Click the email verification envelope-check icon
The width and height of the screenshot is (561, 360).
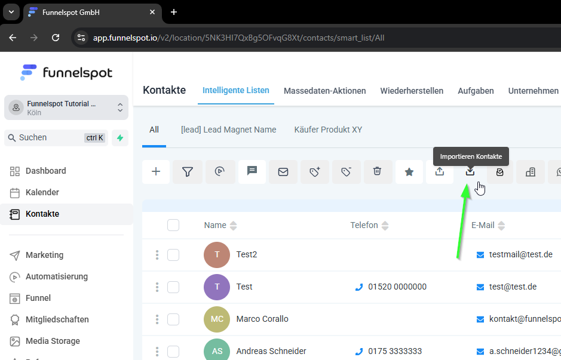tap(500, 172)
